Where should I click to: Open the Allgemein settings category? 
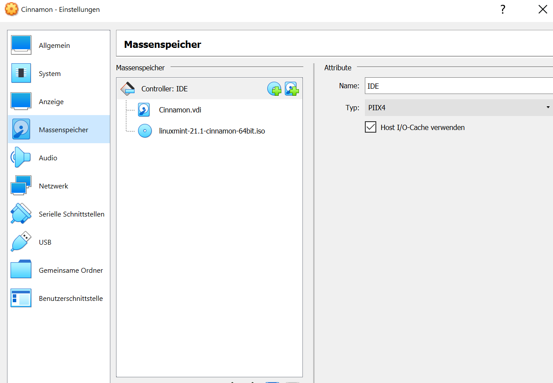[x=59, y=46]
